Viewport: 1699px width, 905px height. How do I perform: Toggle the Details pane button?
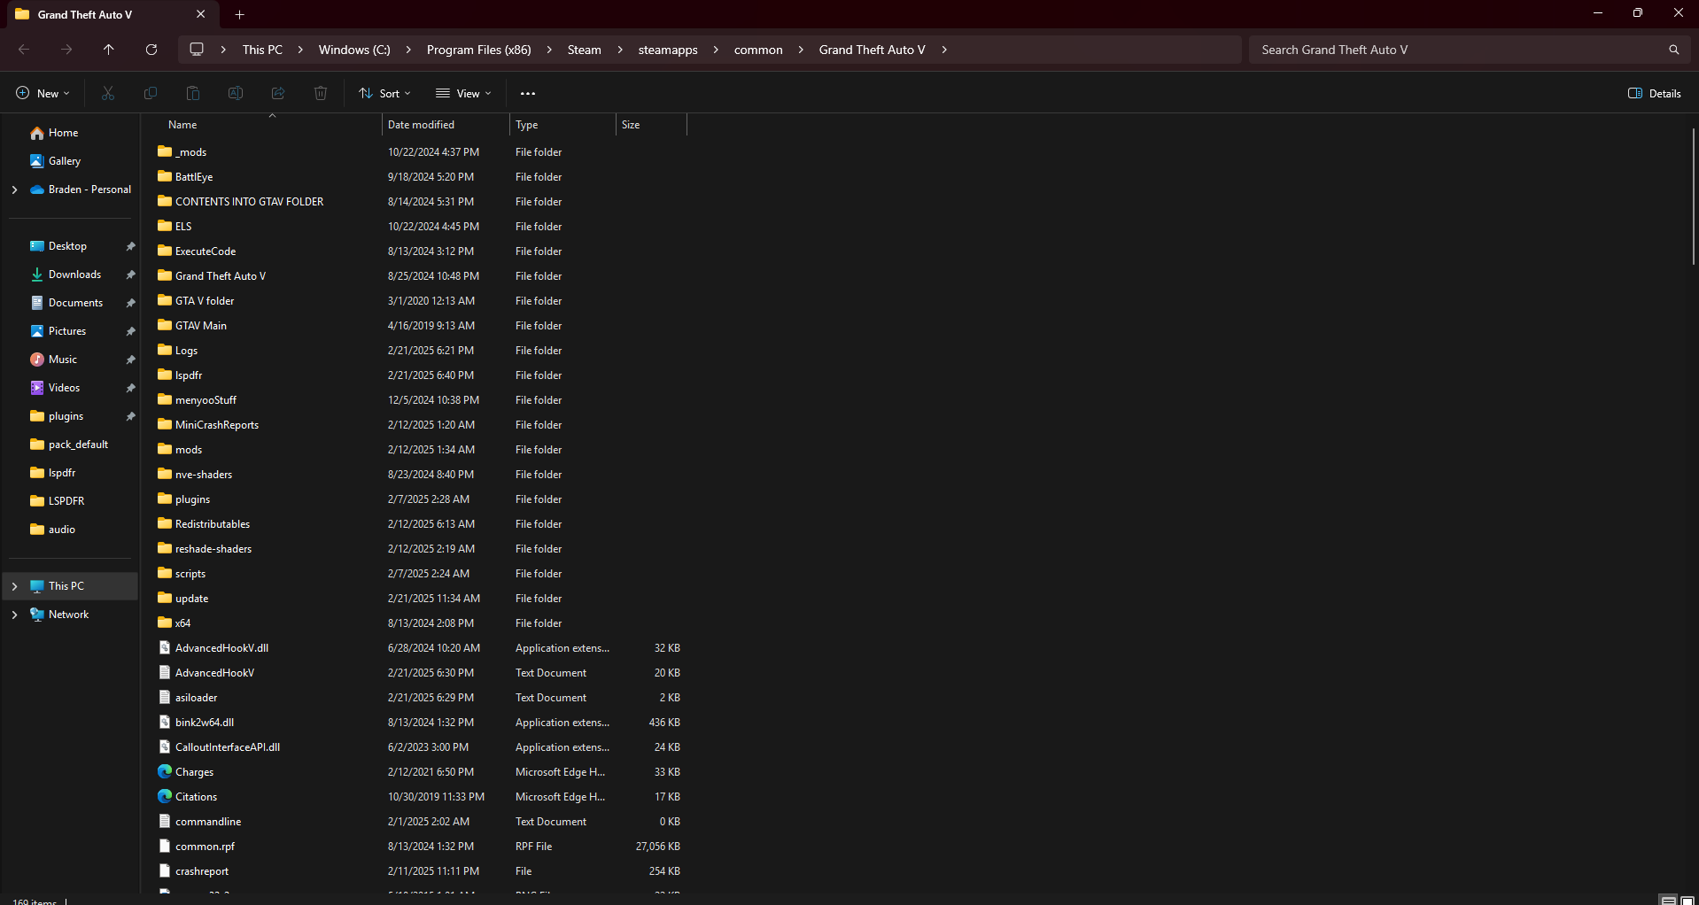1655,93
